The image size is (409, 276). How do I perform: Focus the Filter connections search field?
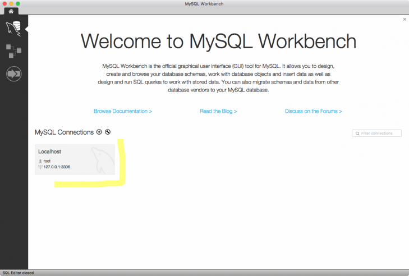pyautogui.click(x=376, y=134)
